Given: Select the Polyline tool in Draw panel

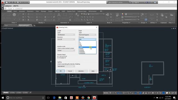Looking at the screenshot, I should pos(9,15).
